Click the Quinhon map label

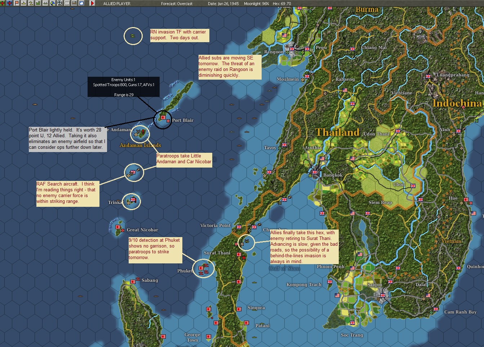coord(475,267)
